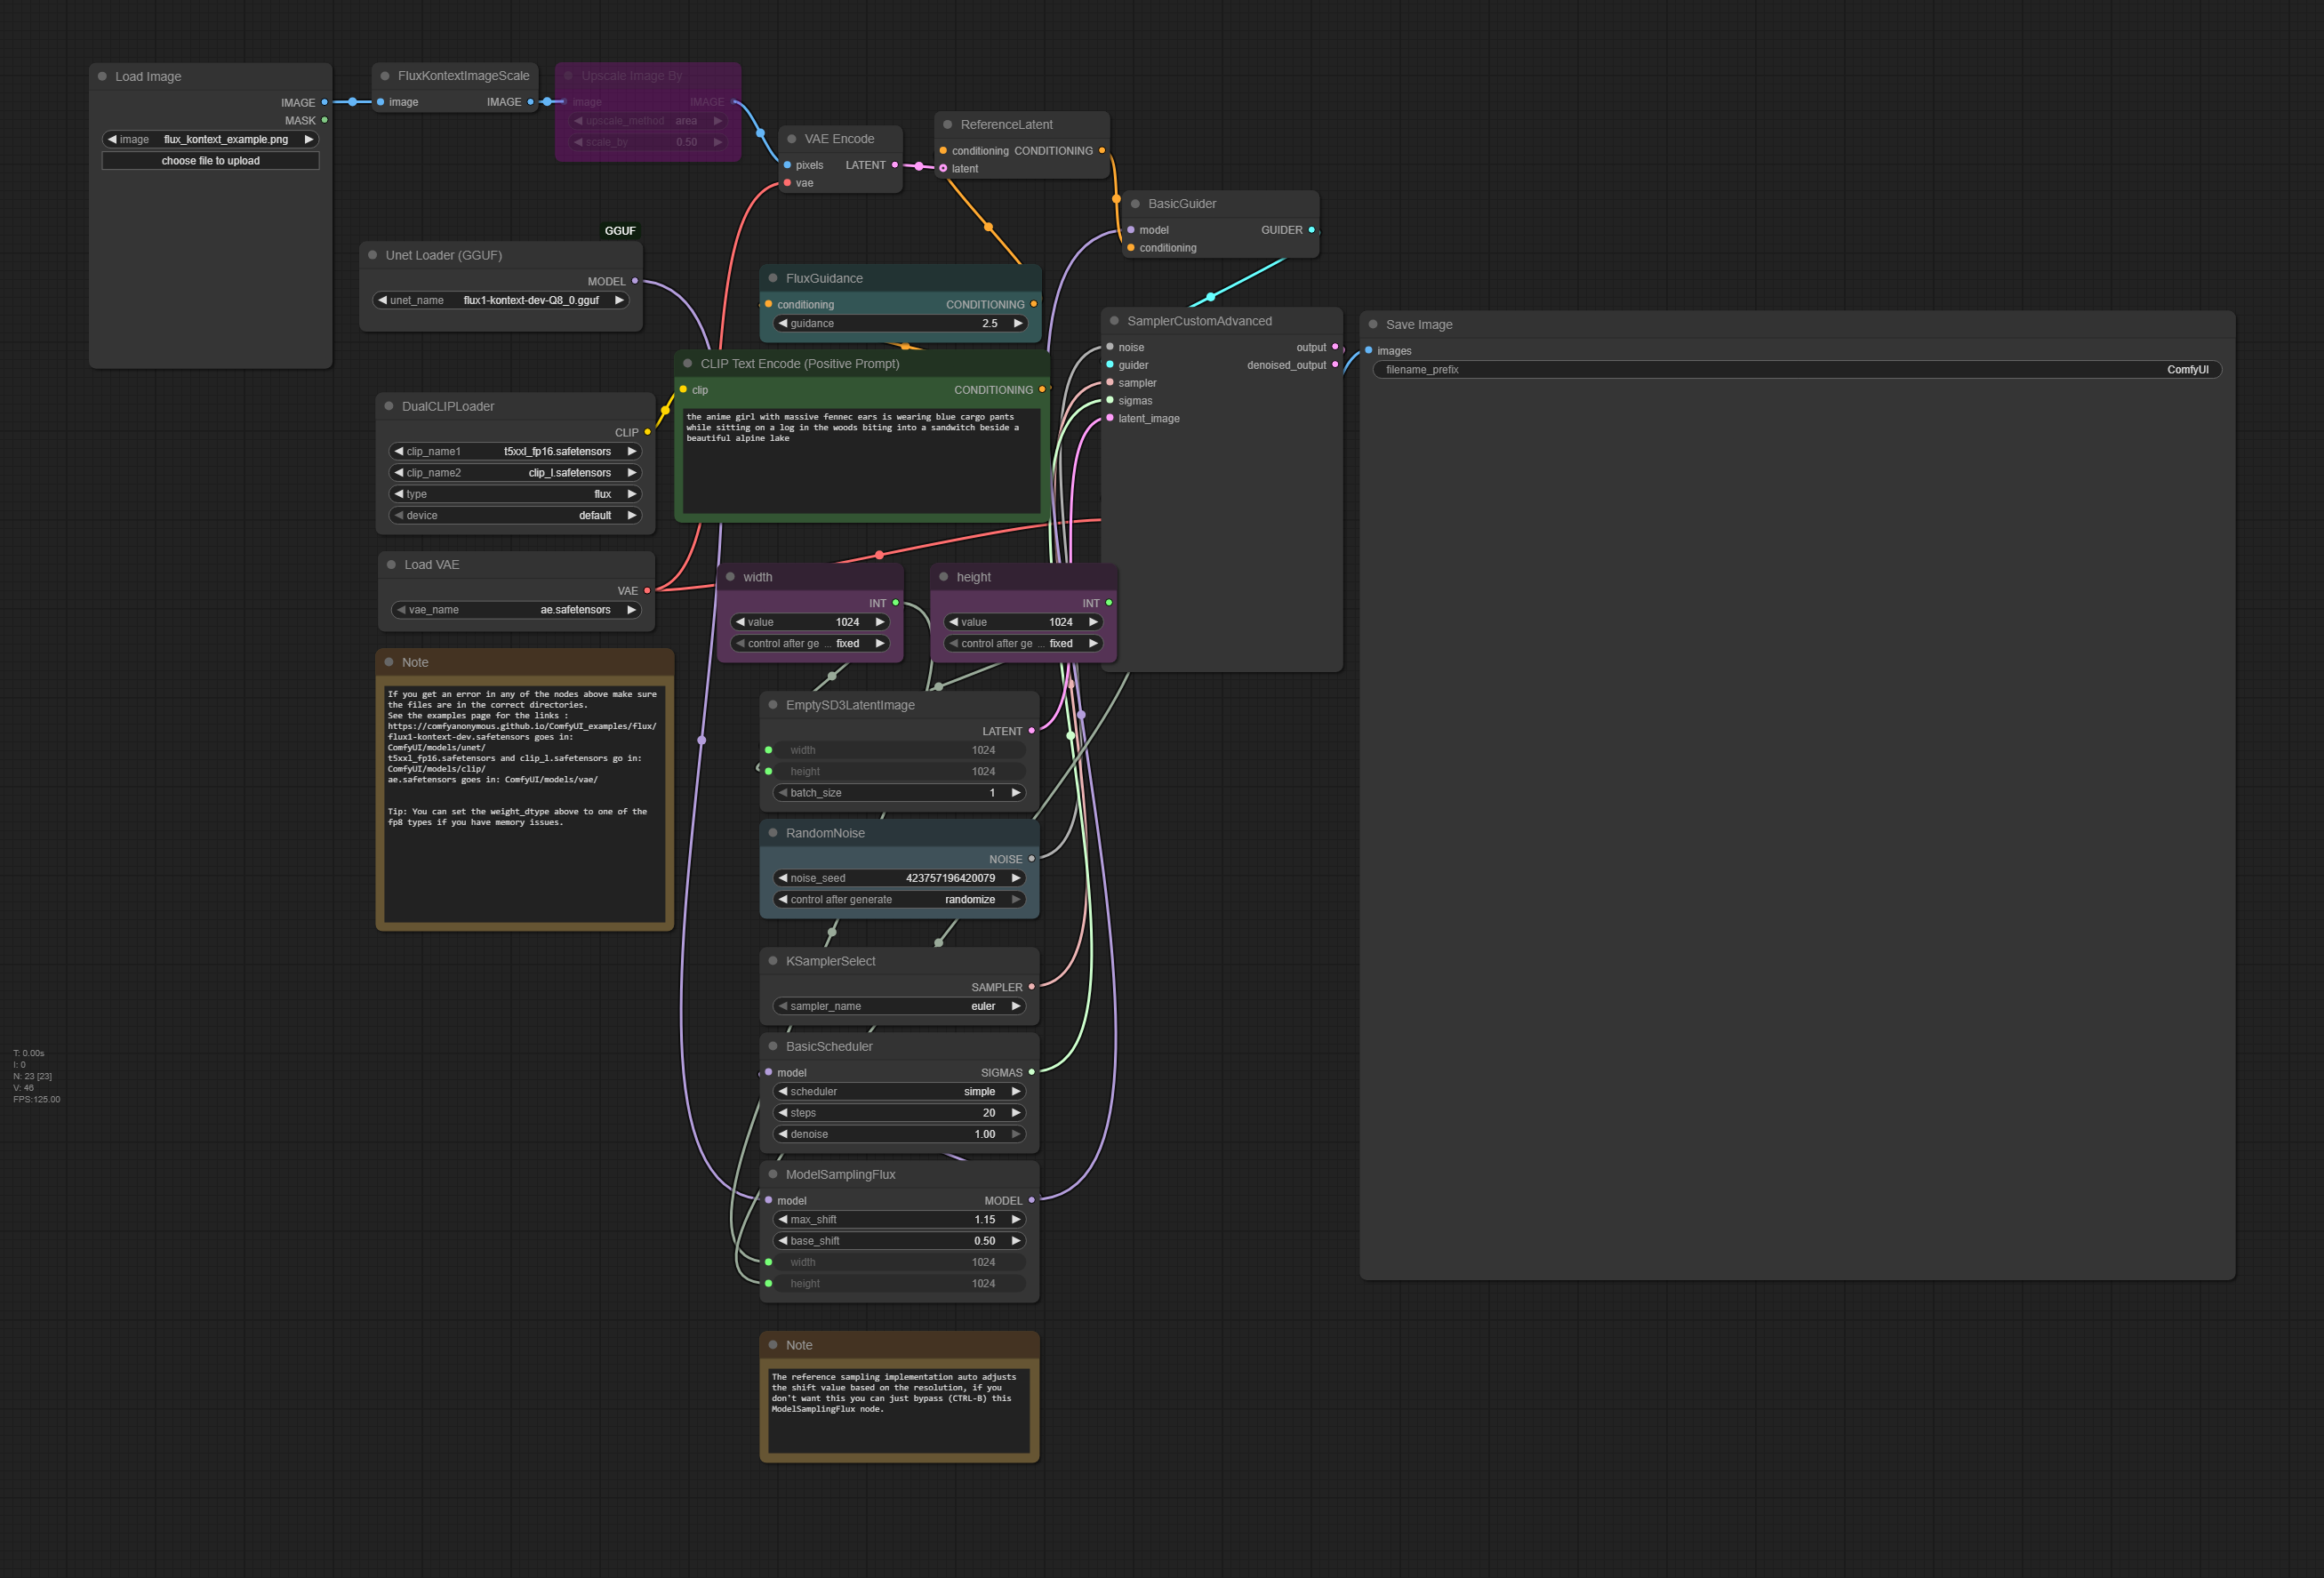Open the unet_name flux1-kontext GGUF selector
The image size is (2324, 1578).
pos(501,300)
